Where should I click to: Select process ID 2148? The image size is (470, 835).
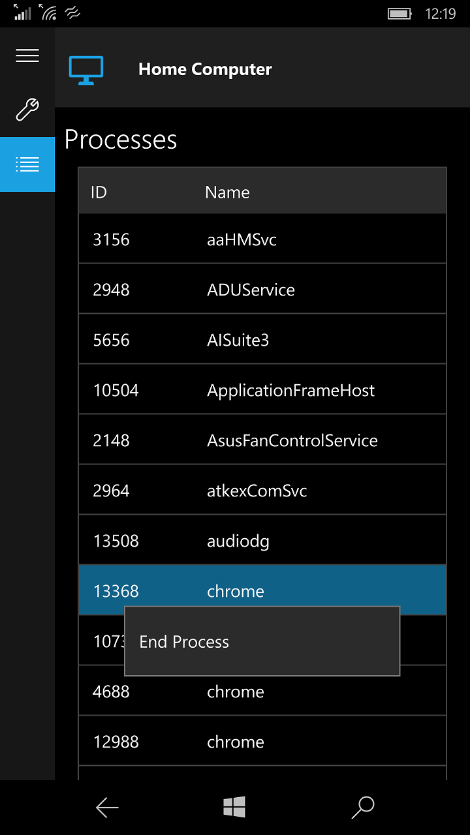coord(112,440)
